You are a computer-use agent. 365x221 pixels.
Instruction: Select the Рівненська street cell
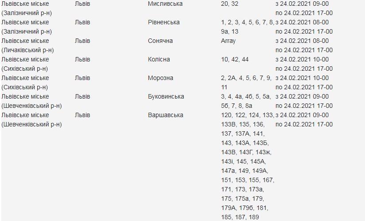(163, 22)
